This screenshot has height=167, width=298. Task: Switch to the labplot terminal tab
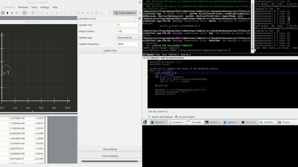point(150,55)
